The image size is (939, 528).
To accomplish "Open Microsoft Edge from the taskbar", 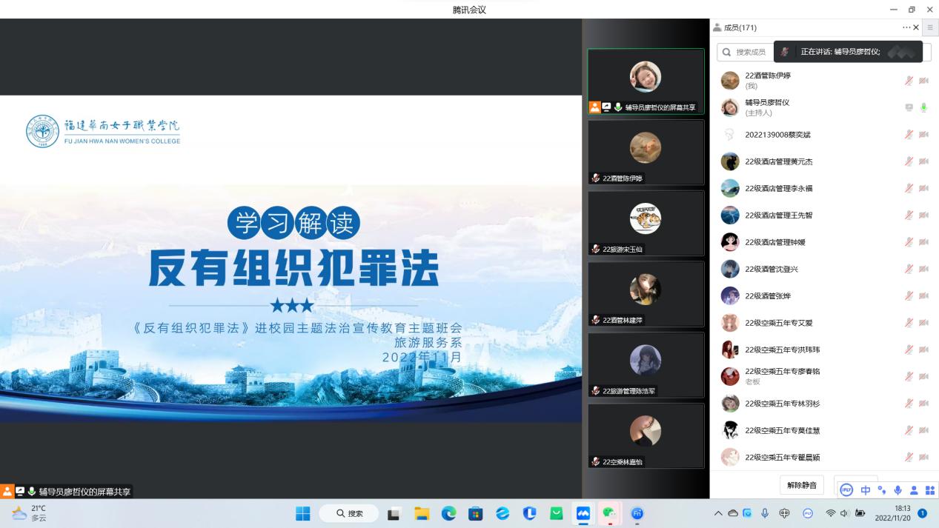I will click(x=449, y=513).
